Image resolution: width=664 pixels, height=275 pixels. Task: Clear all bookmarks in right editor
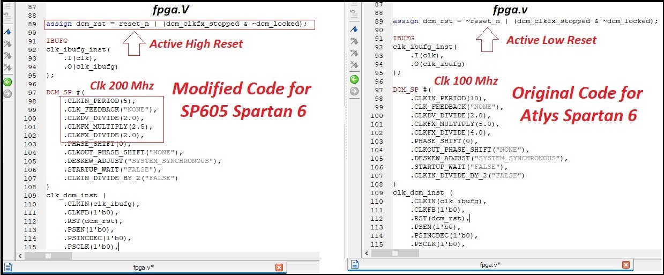pyautogui.click(x=354, y=65)
